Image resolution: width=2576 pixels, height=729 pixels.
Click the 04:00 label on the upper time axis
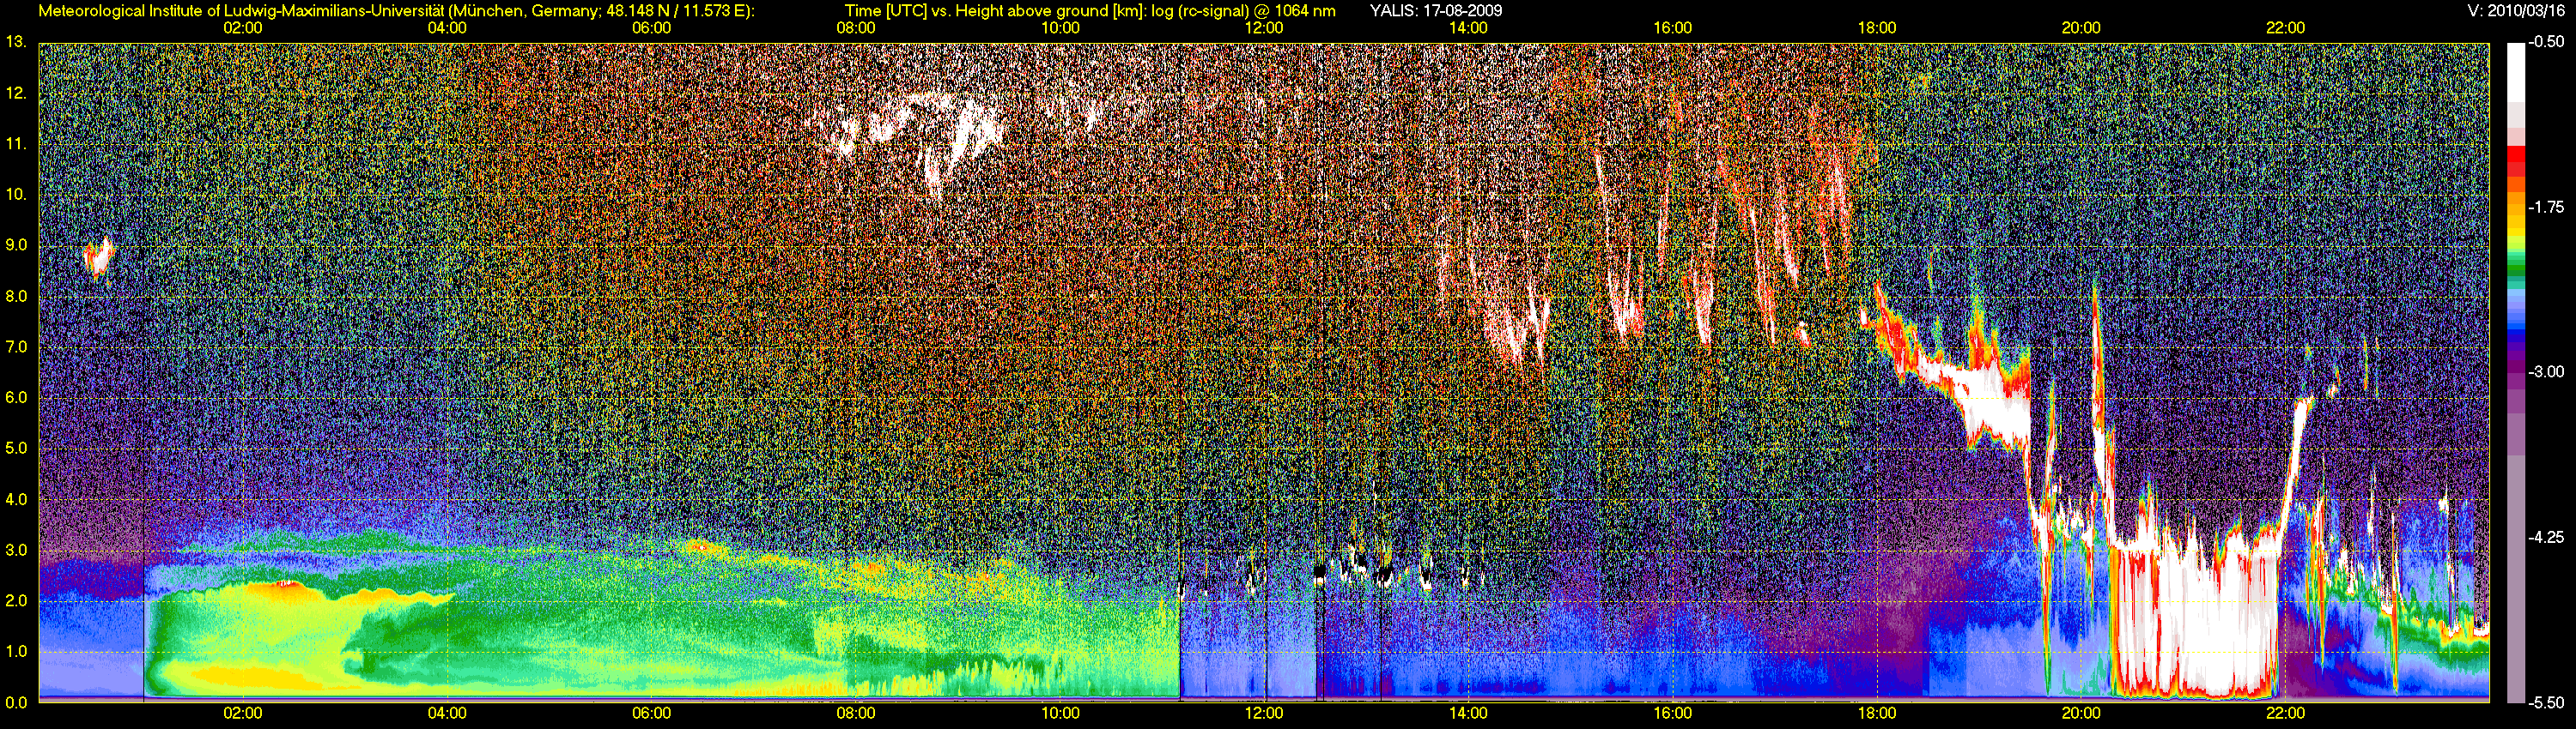pyautogui.click(x=447, y=28)
